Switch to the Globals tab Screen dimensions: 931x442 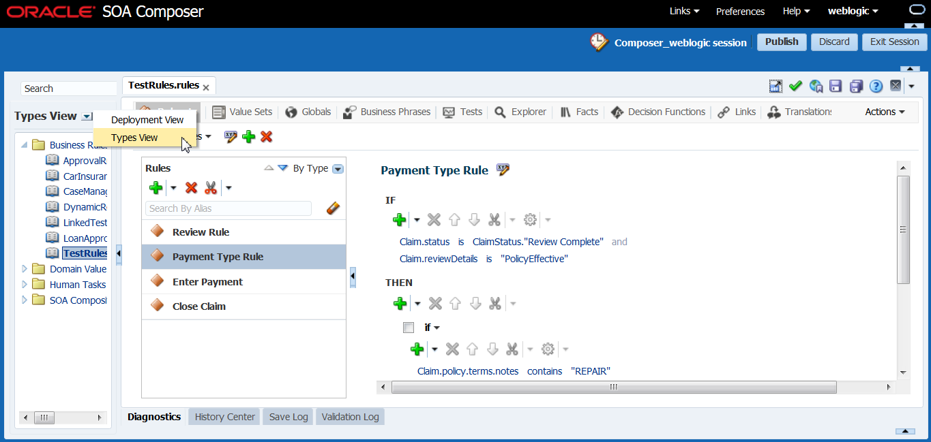pyautogui.click(x=308, y=112)
